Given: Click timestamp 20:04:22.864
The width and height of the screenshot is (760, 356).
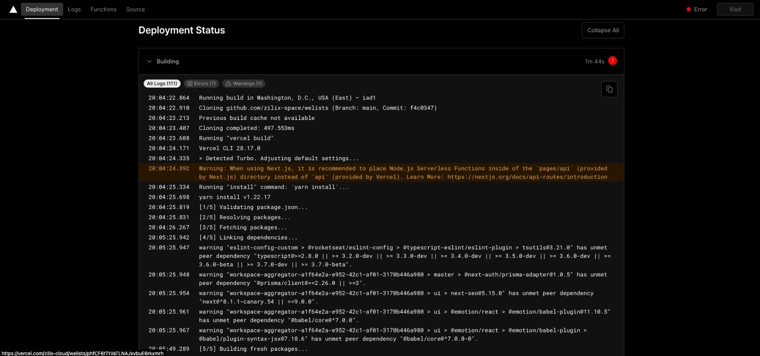Looking at the screenshot, I should pyautogui.click(x=169, y=98).
